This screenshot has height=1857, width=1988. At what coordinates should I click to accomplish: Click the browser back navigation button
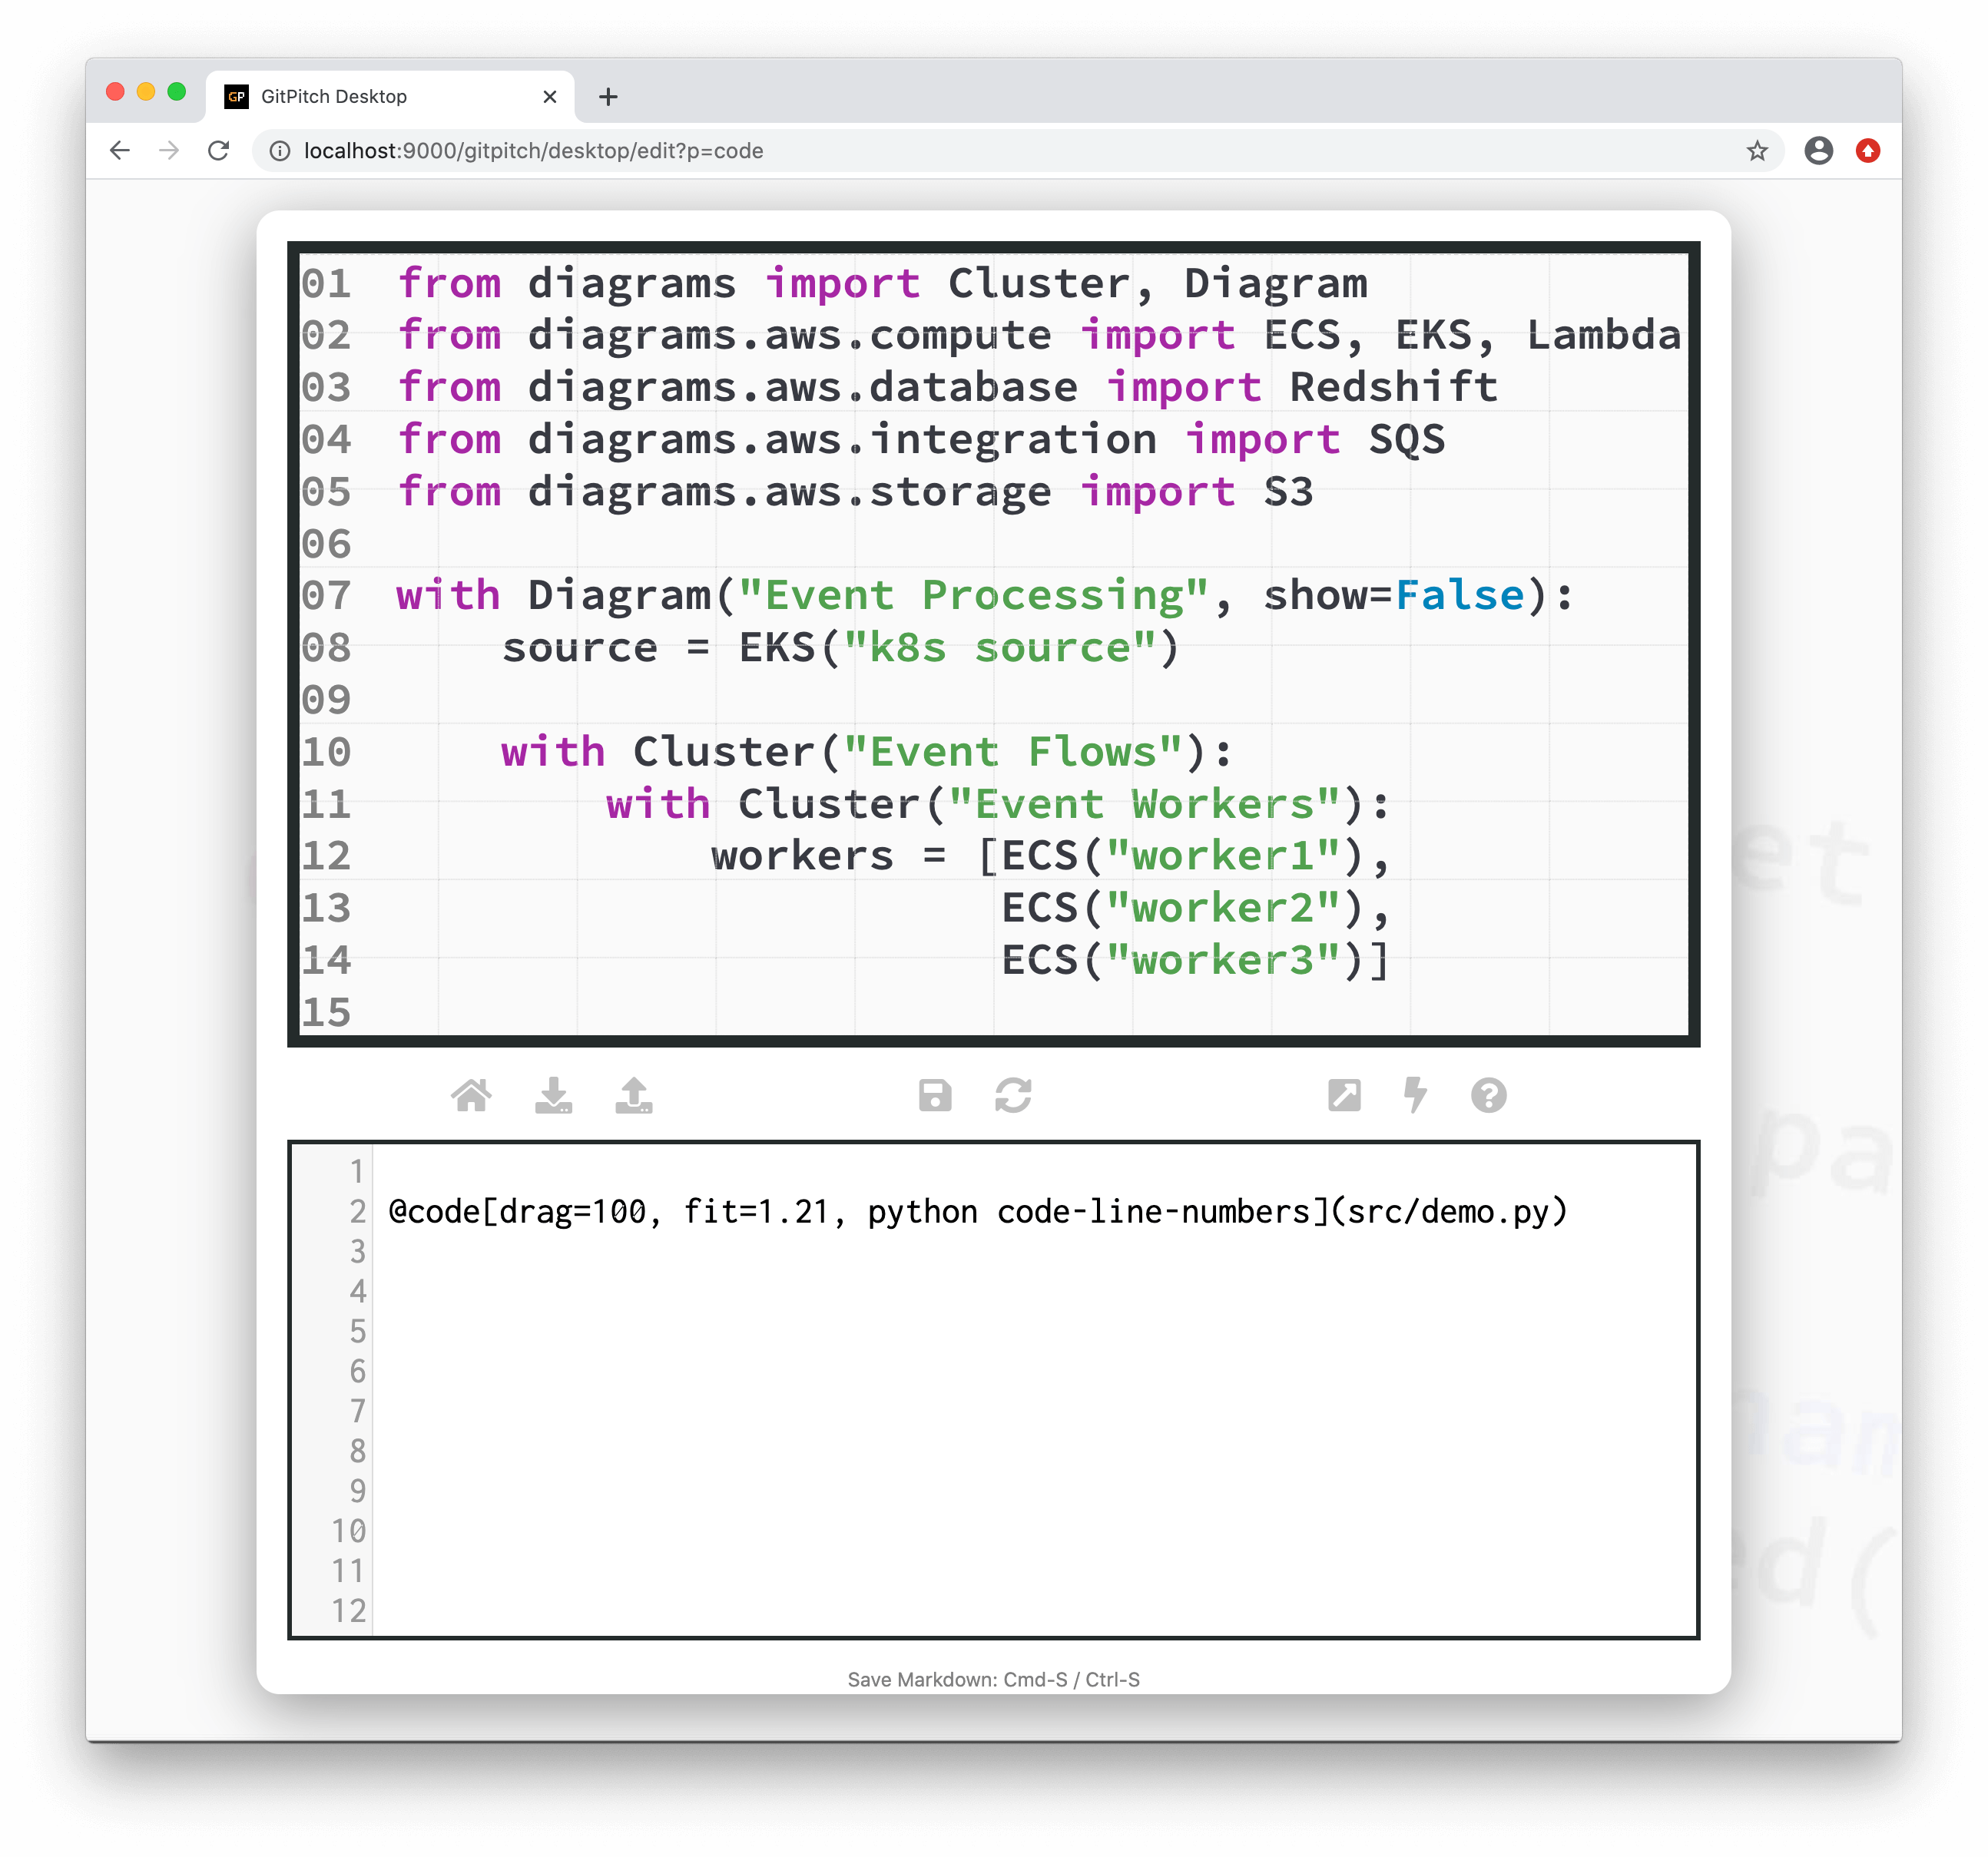point(121,152)
